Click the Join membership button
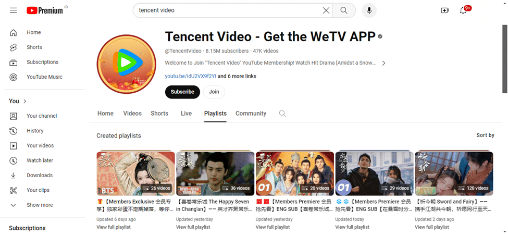 pos(214,92)
